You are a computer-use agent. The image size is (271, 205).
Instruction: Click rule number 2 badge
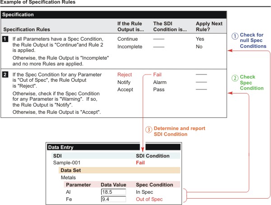pos(5,75)
